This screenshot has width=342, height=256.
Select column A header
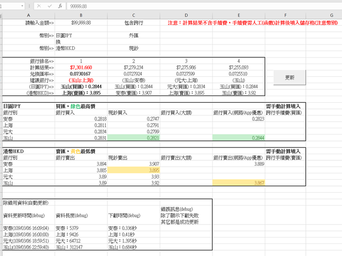click(x=28, y=15)
